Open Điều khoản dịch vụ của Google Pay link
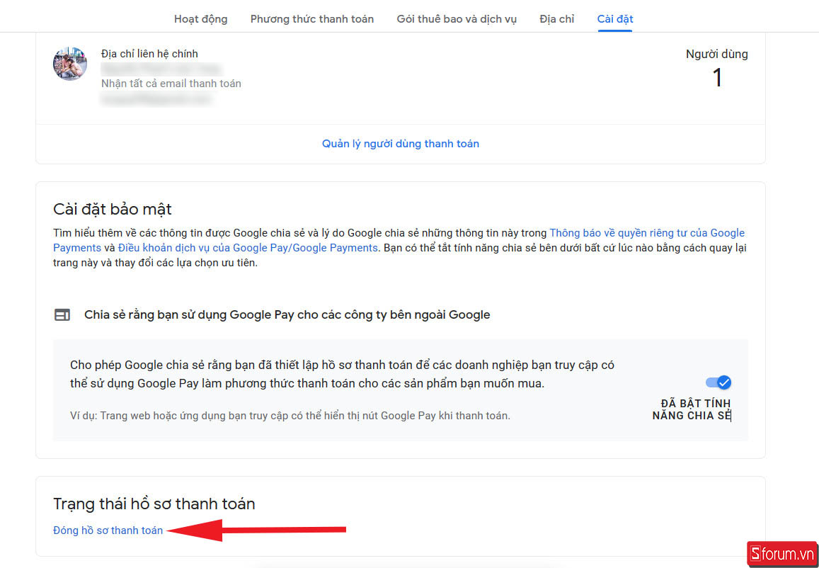This screenshot has width=819, height=568. point(248,248)
